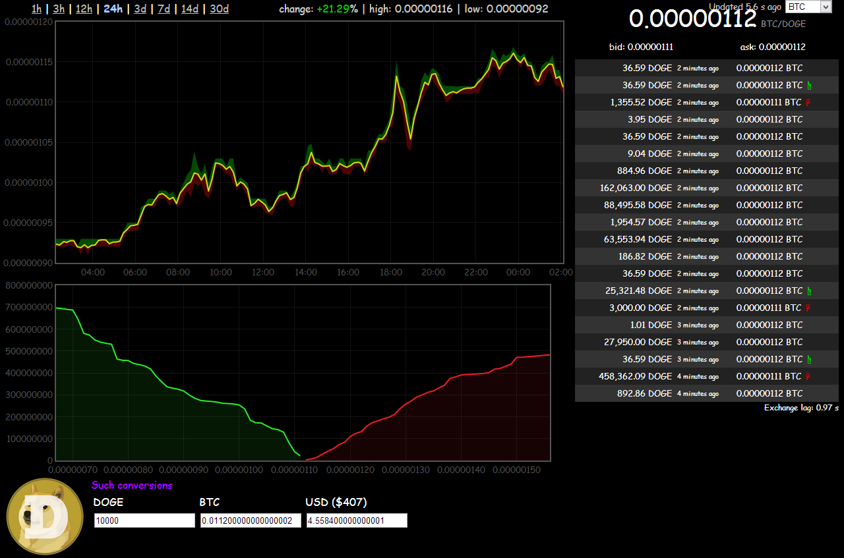Click the USD conversion input field
Viewport: 844px width, 558px height.
click(357, 520)
